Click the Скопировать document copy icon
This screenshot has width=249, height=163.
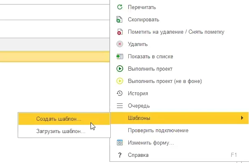pyautogui.click(x=119, y=19)
